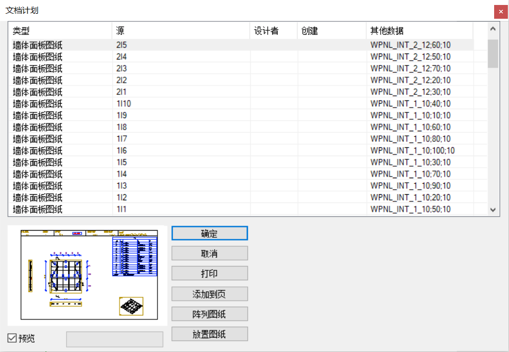Click the 添加到页 button
Viewport: 509px width, 352px height.
click(209, 294)
